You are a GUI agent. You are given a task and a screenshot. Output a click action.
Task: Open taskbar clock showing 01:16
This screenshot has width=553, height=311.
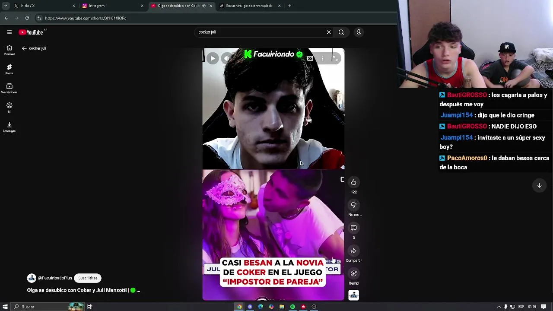(532, 307)
